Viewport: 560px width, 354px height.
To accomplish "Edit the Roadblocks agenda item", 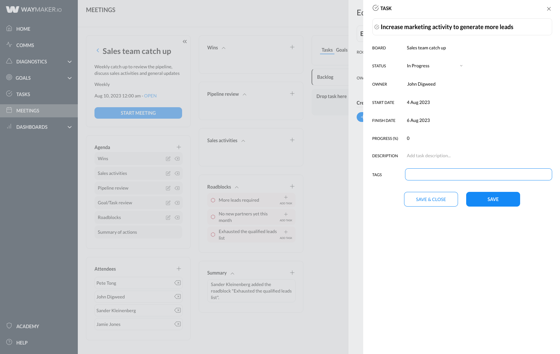I will (168, 217).
